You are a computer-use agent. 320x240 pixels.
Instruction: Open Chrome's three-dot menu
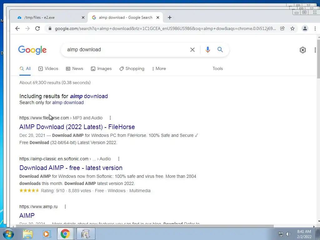point(315,28)
